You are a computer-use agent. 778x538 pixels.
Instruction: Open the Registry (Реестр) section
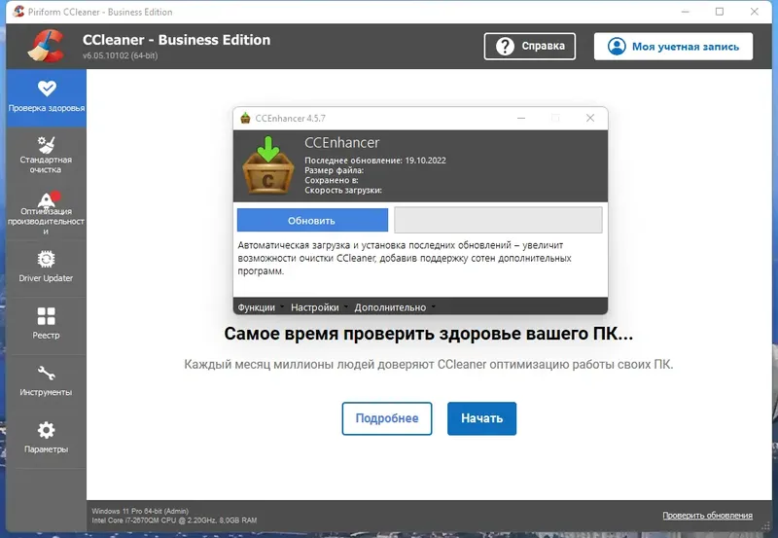(46, 324)
